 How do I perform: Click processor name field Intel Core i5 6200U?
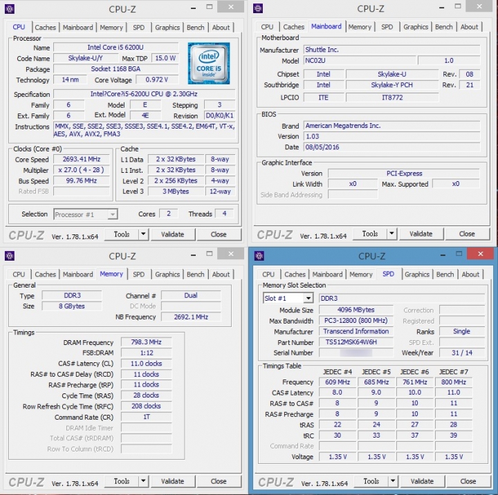click(116, 47)
